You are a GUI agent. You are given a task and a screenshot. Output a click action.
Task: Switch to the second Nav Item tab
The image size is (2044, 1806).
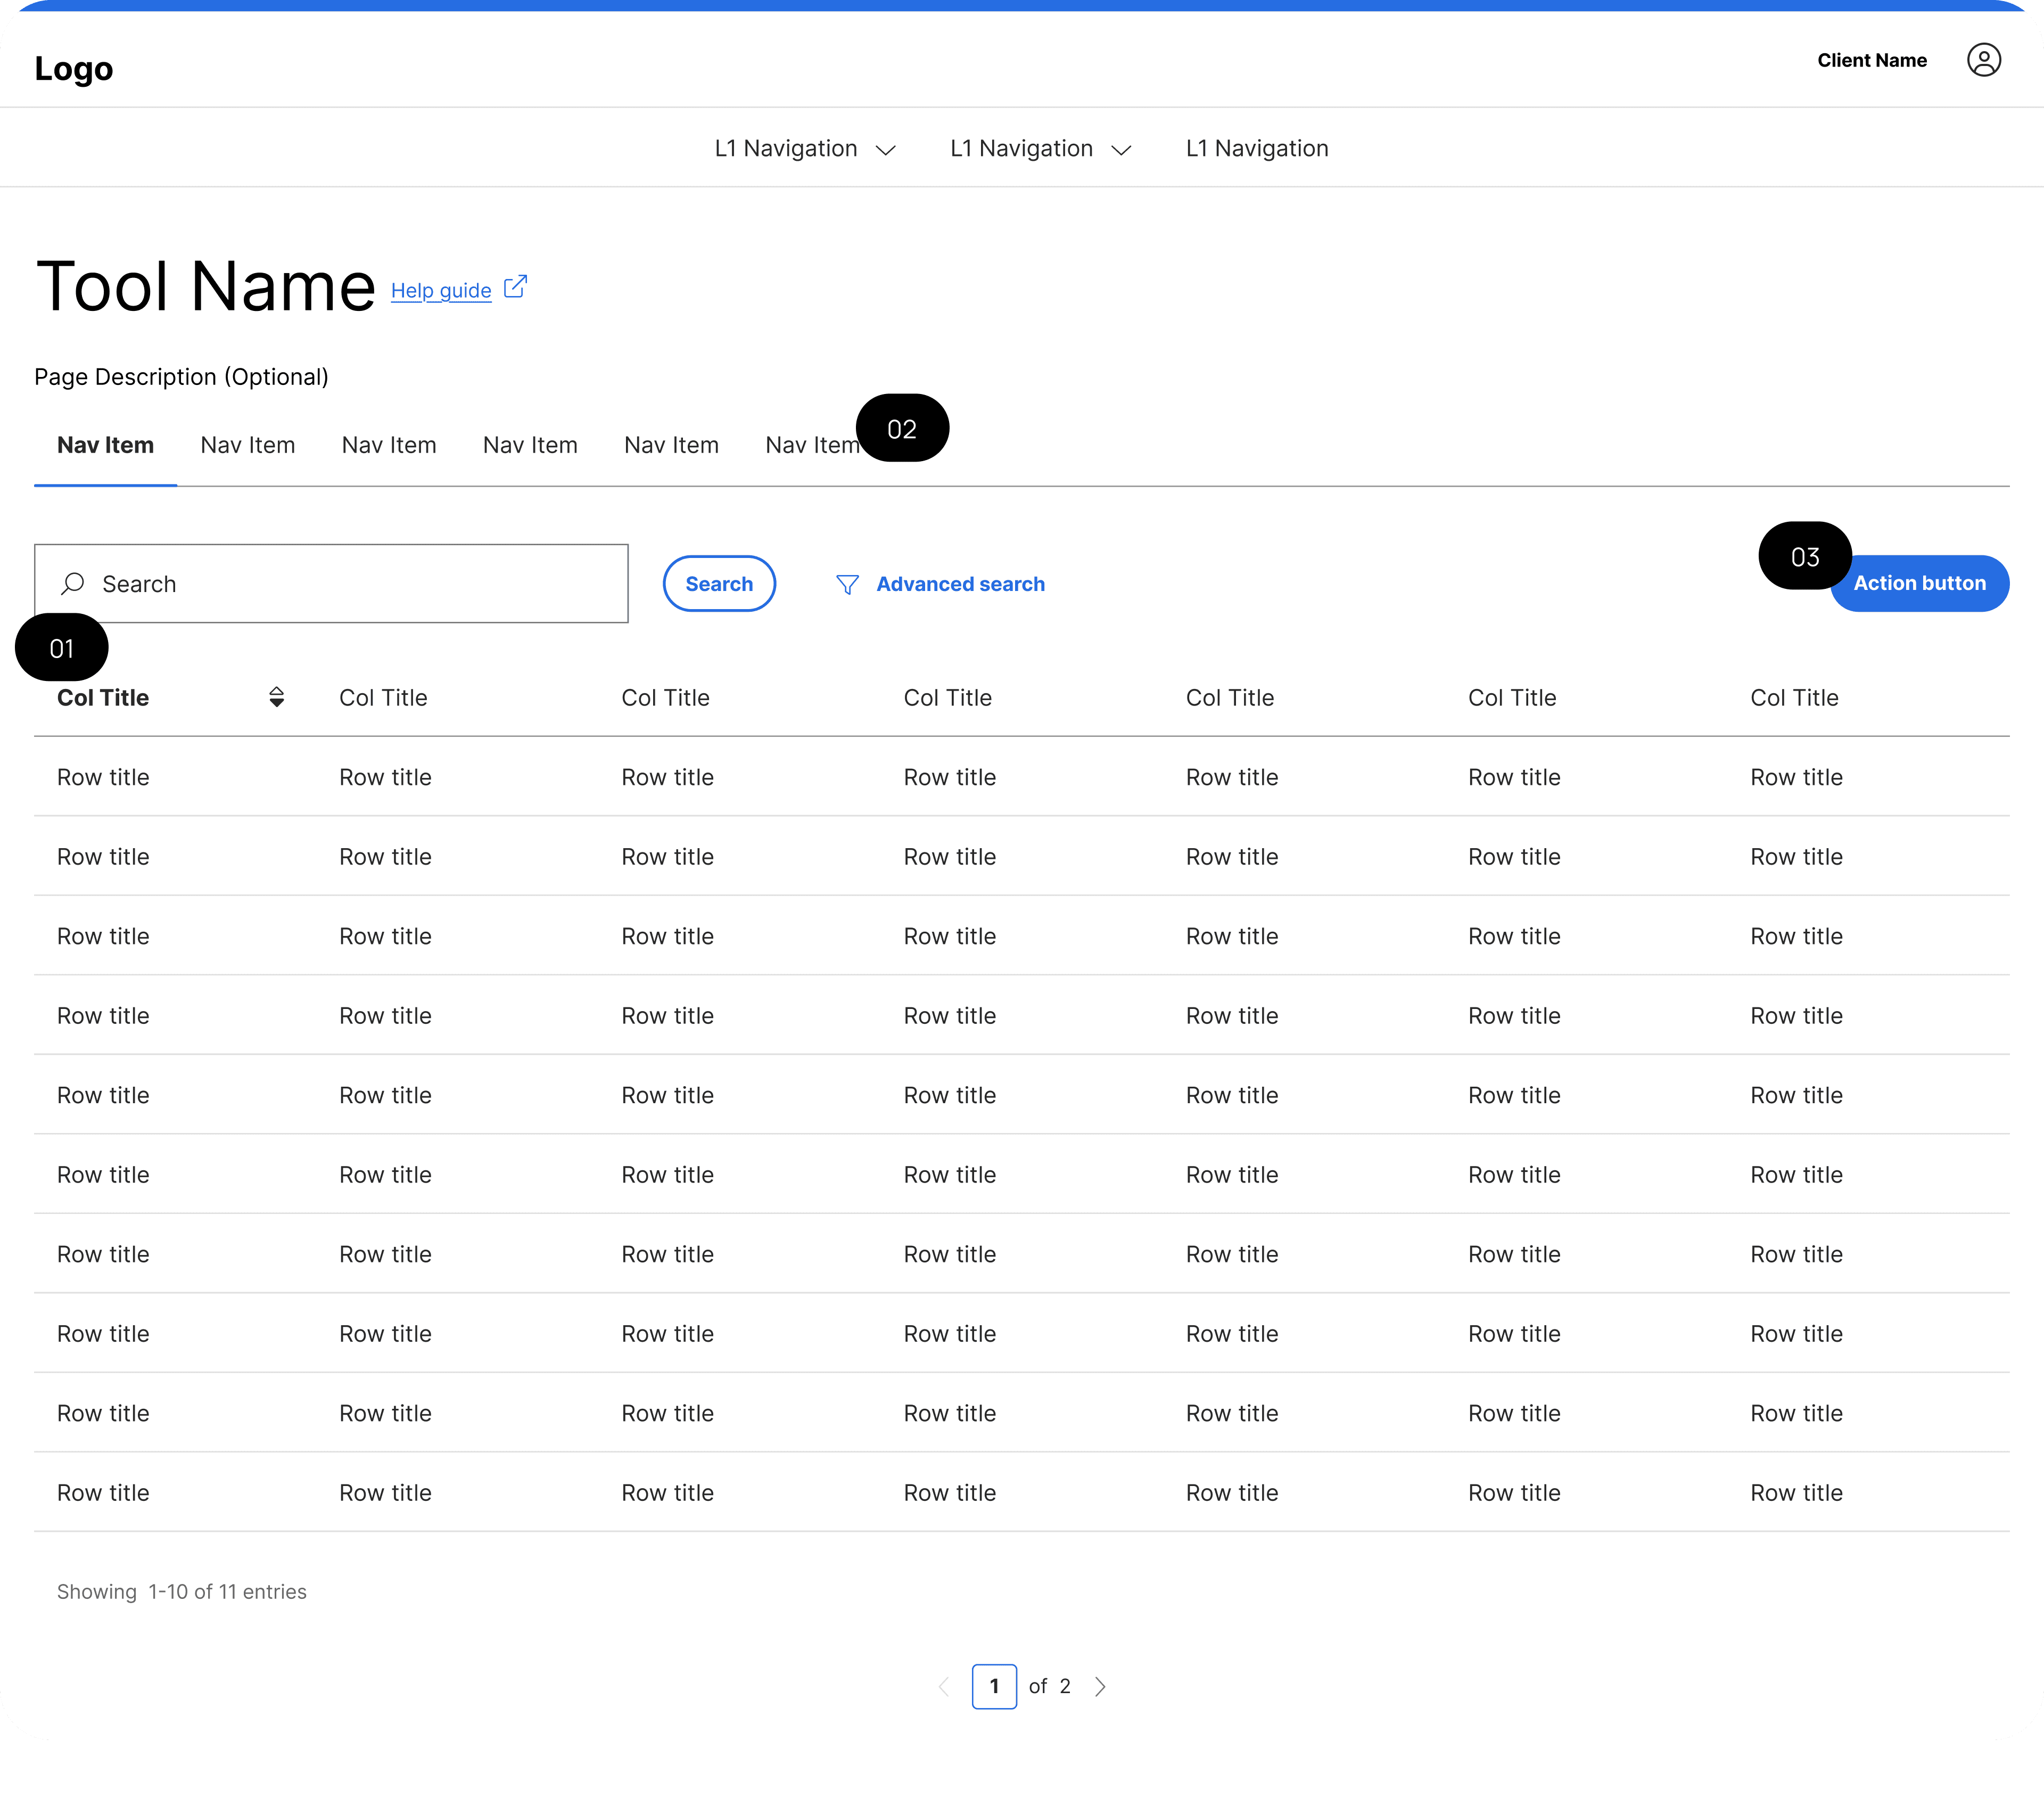point(247,445)
